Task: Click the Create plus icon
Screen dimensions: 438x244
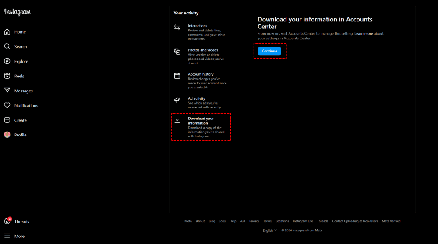Action: pos(7,120)
